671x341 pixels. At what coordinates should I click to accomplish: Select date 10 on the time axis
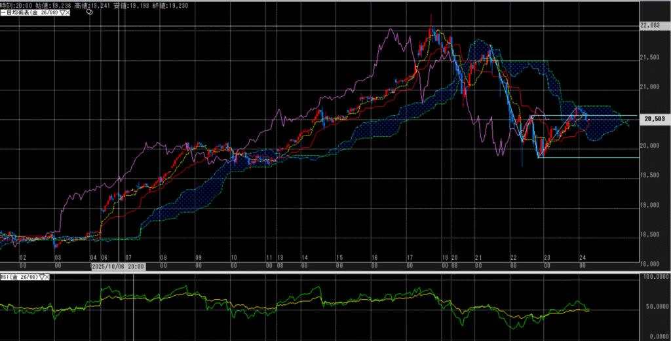(234, 258)
